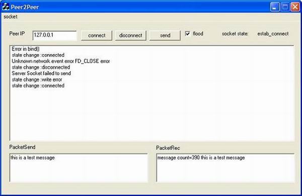Click the Peer2Peer title bar text
This screenshot has width=302, height=196.
coord(25,7)
